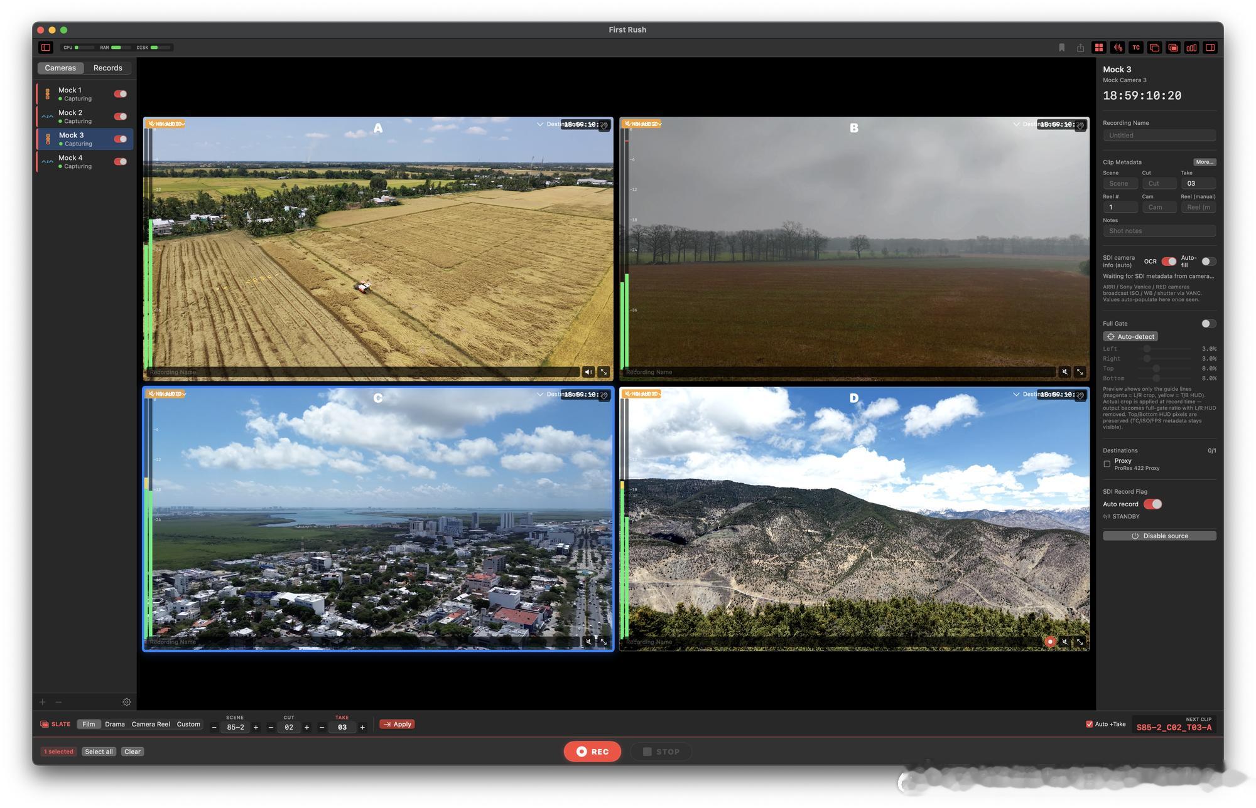
Task: Clear the camera selection
Action: pos(133,752)
